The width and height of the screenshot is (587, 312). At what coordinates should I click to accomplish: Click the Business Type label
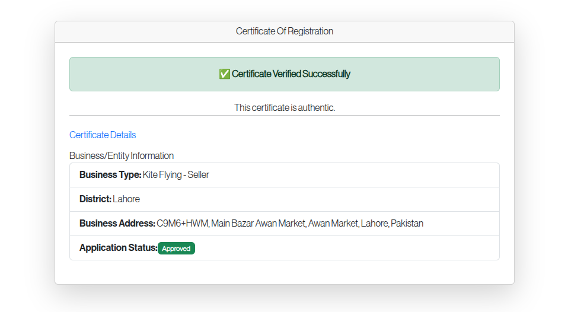(x=110, y=175)
